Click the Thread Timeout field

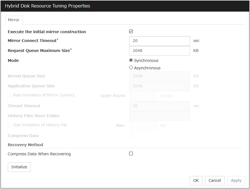(x=159, y=106)
